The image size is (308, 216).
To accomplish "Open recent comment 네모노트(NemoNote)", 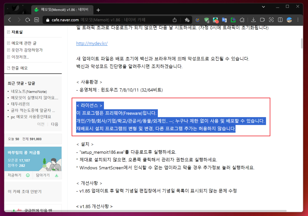I will (29, 92).
